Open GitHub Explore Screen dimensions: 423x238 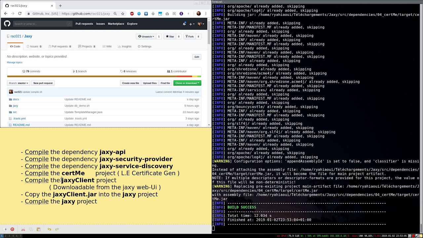[x=132, y=24]
